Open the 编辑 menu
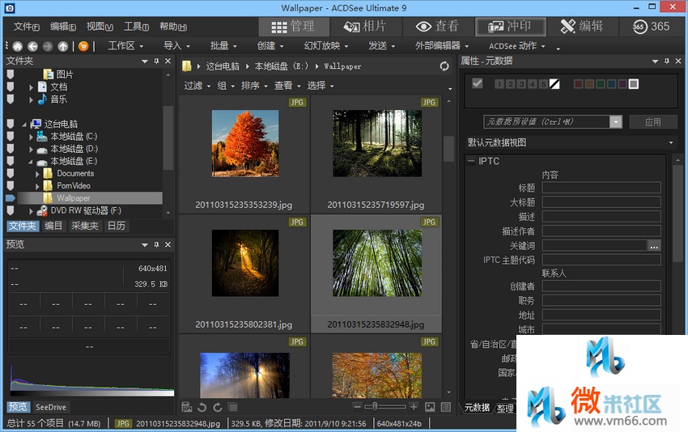The image size is (688, 432). tap(63, 27)
